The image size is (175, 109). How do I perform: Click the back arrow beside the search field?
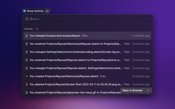click(27, 19)
